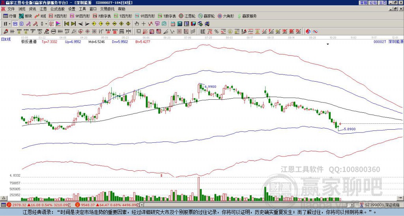Viewport: 404px width, 216px height.
Task: Jump to first bar with skip-start icon
Action: click(x=66, y=24)
